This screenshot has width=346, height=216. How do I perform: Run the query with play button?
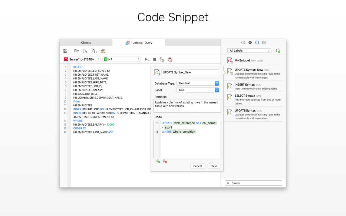(147, 59)
